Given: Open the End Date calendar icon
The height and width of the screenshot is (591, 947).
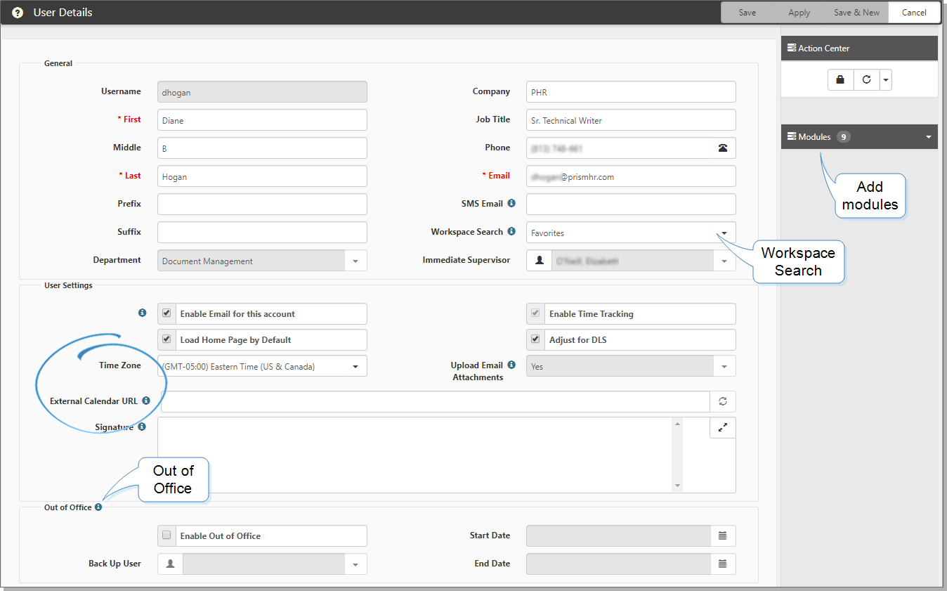Looking at the screenshot, I should point(723,564).
